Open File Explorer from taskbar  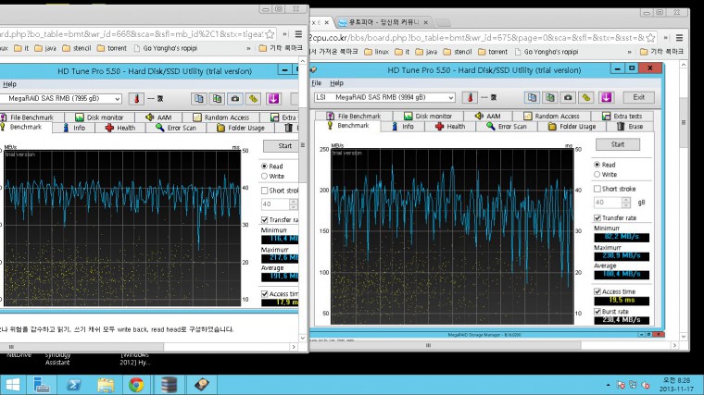[x=106, y=385]
